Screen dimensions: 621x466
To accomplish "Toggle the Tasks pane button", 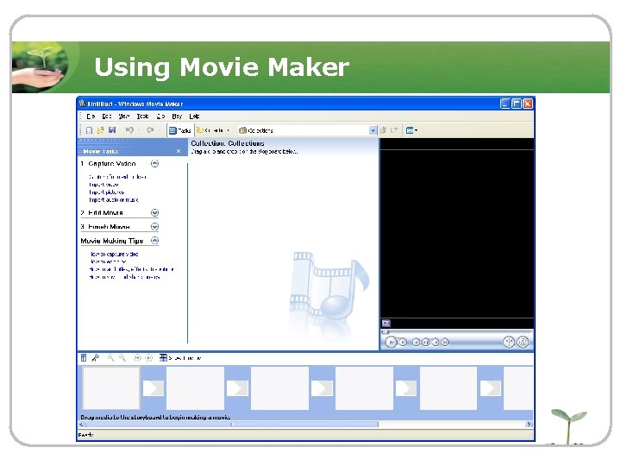I will point(180,130).
